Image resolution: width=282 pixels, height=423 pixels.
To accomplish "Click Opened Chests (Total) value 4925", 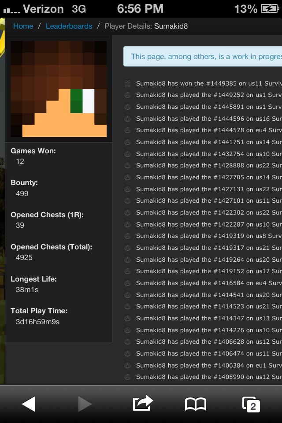I will (x=24, y=258).
